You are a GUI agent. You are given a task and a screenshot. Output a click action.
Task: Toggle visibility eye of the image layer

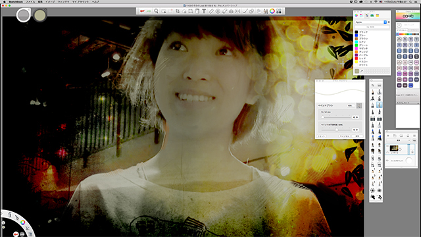(x=387, y=146)
